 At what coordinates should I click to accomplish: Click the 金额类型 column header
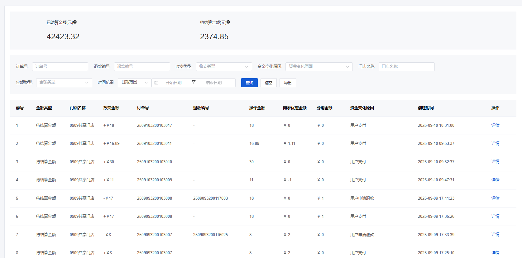pyautogui.click(x=44, y=108)
